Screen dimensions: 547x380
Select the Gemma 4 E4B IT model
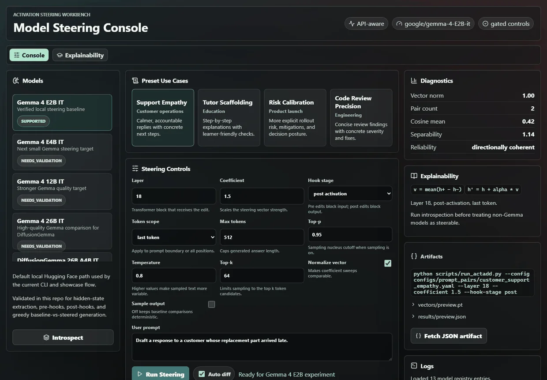click(62, 152)
